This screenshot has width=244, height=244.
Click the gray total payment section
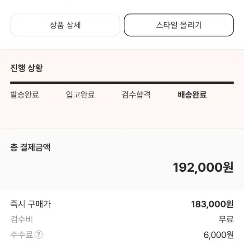122,159
